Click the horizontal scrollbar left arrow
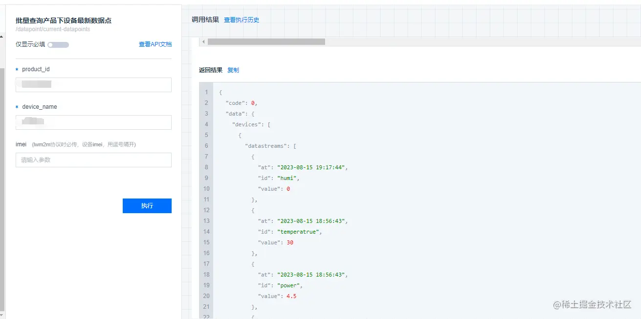 coord(203,42)
